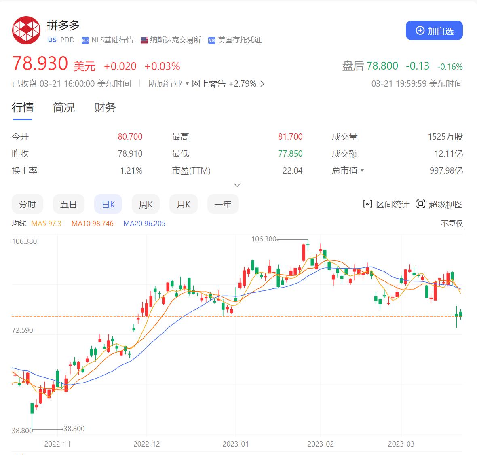Image resolution: width=477 pixels, height=455 pixels.
Task: Toggle the MA10 moving average line
Action: (x=92, y=223)
